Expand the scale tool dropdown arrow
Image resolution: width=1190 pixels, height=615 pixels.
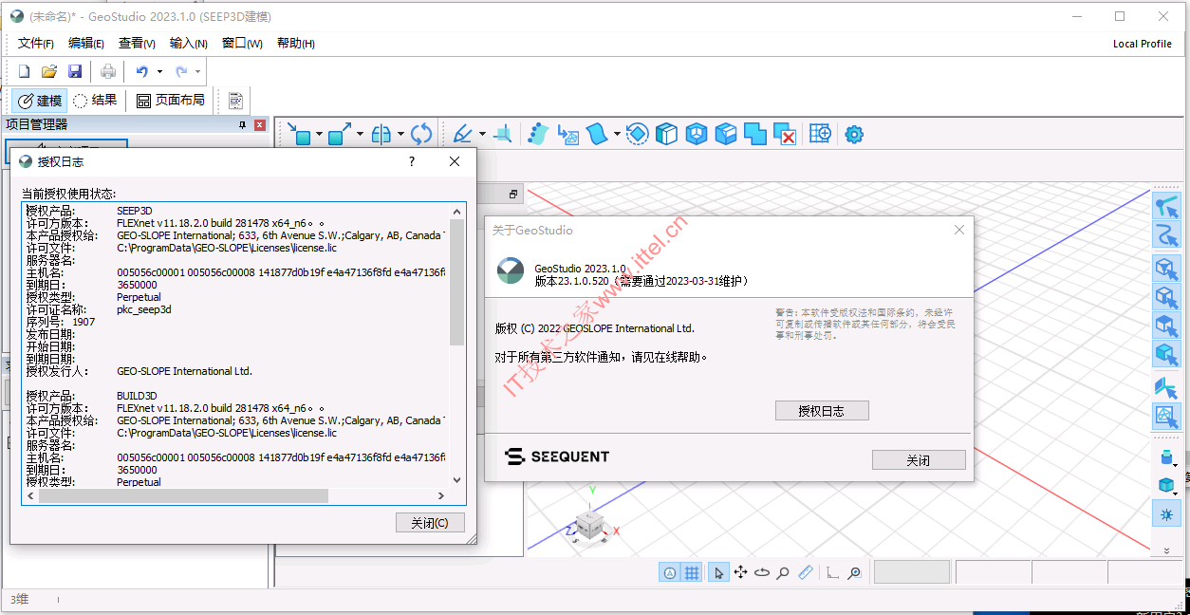(x=360, y=134)
